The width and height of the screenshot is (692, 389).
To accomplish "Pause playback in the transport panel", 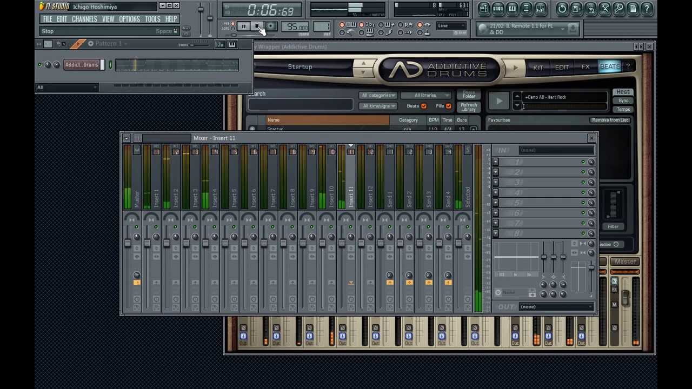I will click(x=244, y=26).
